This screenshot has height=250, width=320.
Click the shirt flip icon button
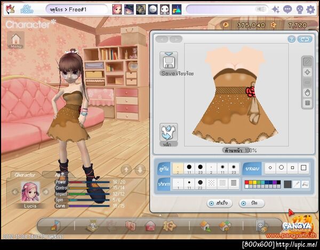tap(169, 132)
